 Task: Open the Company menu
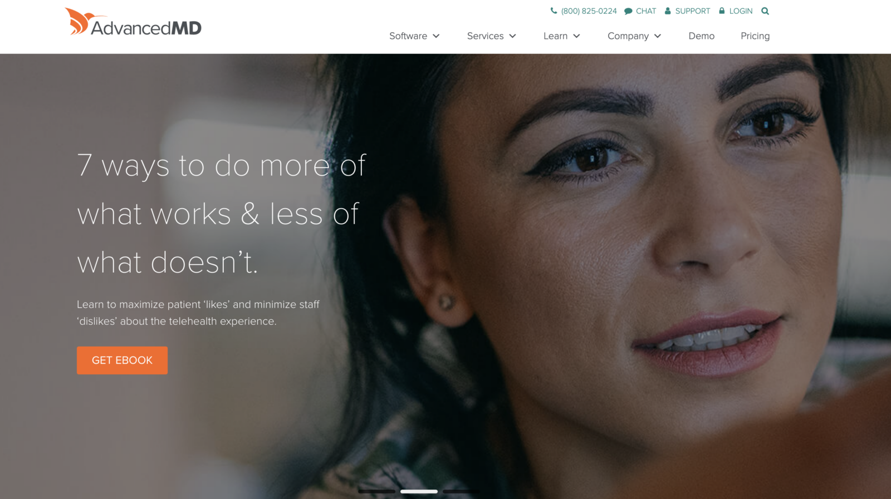tap(634, 36)
